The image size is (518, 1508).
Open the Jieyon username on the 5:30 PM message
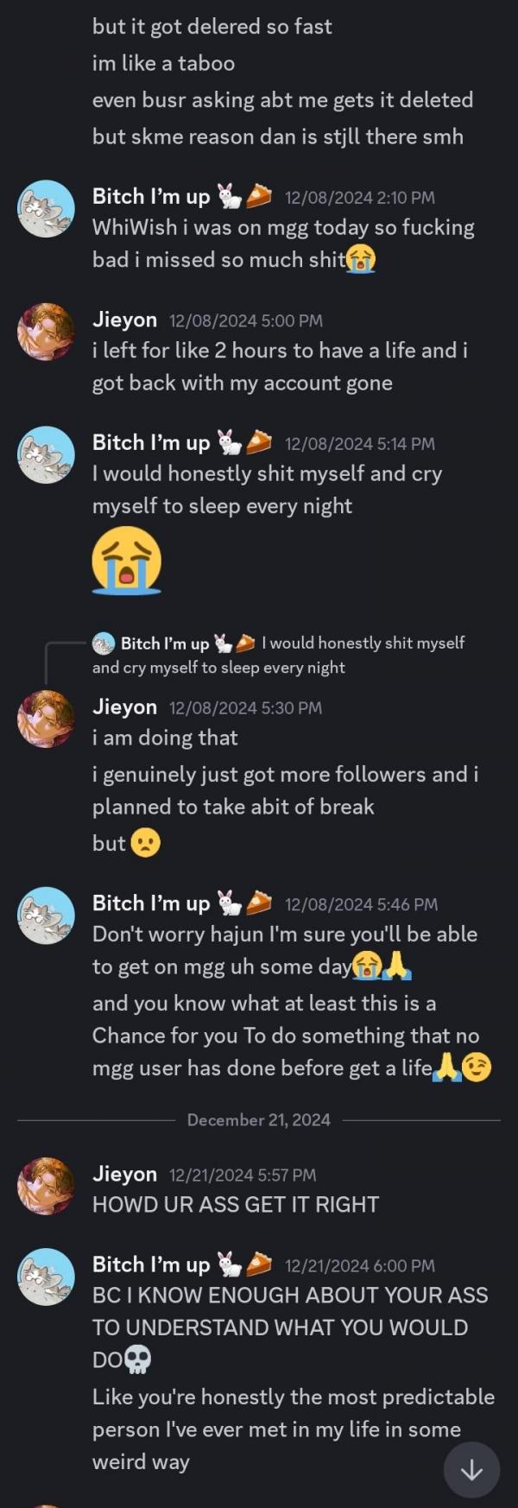pyautogui.click(x=124, y=707)
